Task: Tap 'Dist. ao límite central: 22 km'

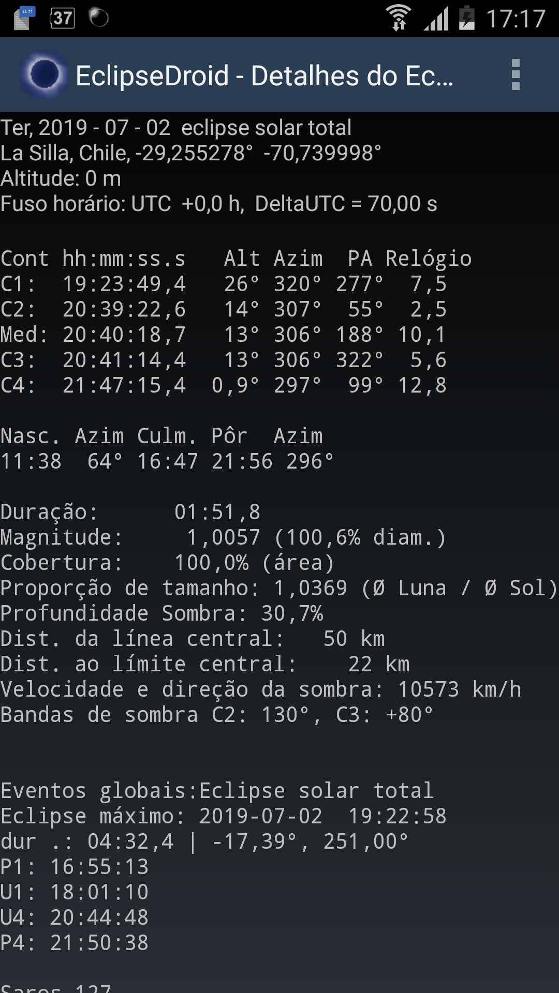Action: (205, 664)
